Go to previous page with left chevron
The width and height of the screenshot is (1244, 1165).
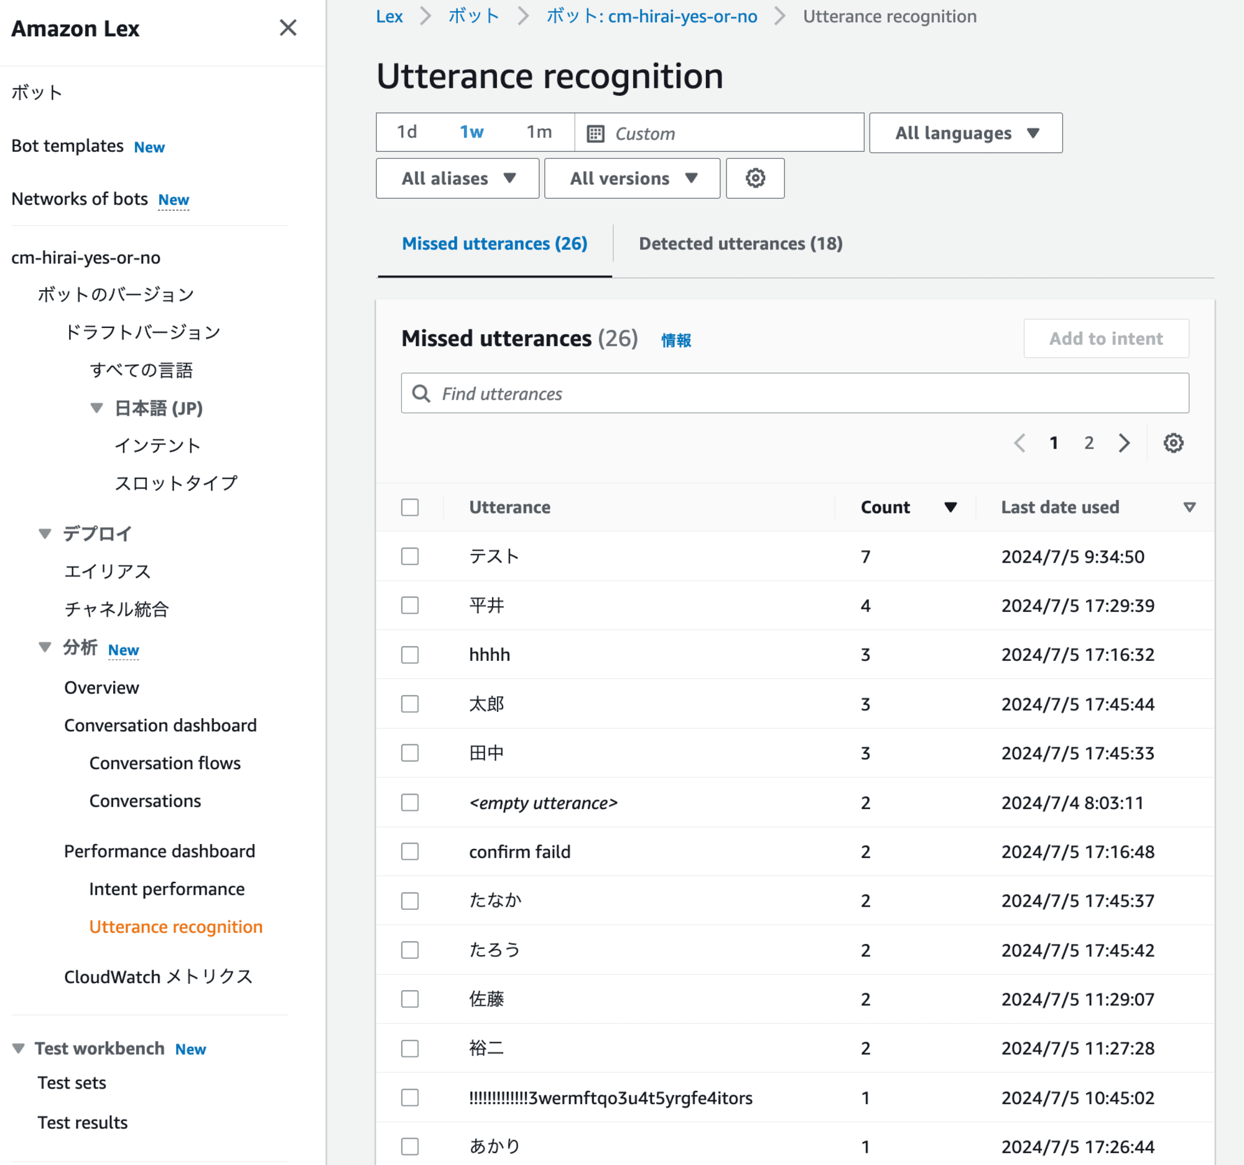pos(1019,443)
